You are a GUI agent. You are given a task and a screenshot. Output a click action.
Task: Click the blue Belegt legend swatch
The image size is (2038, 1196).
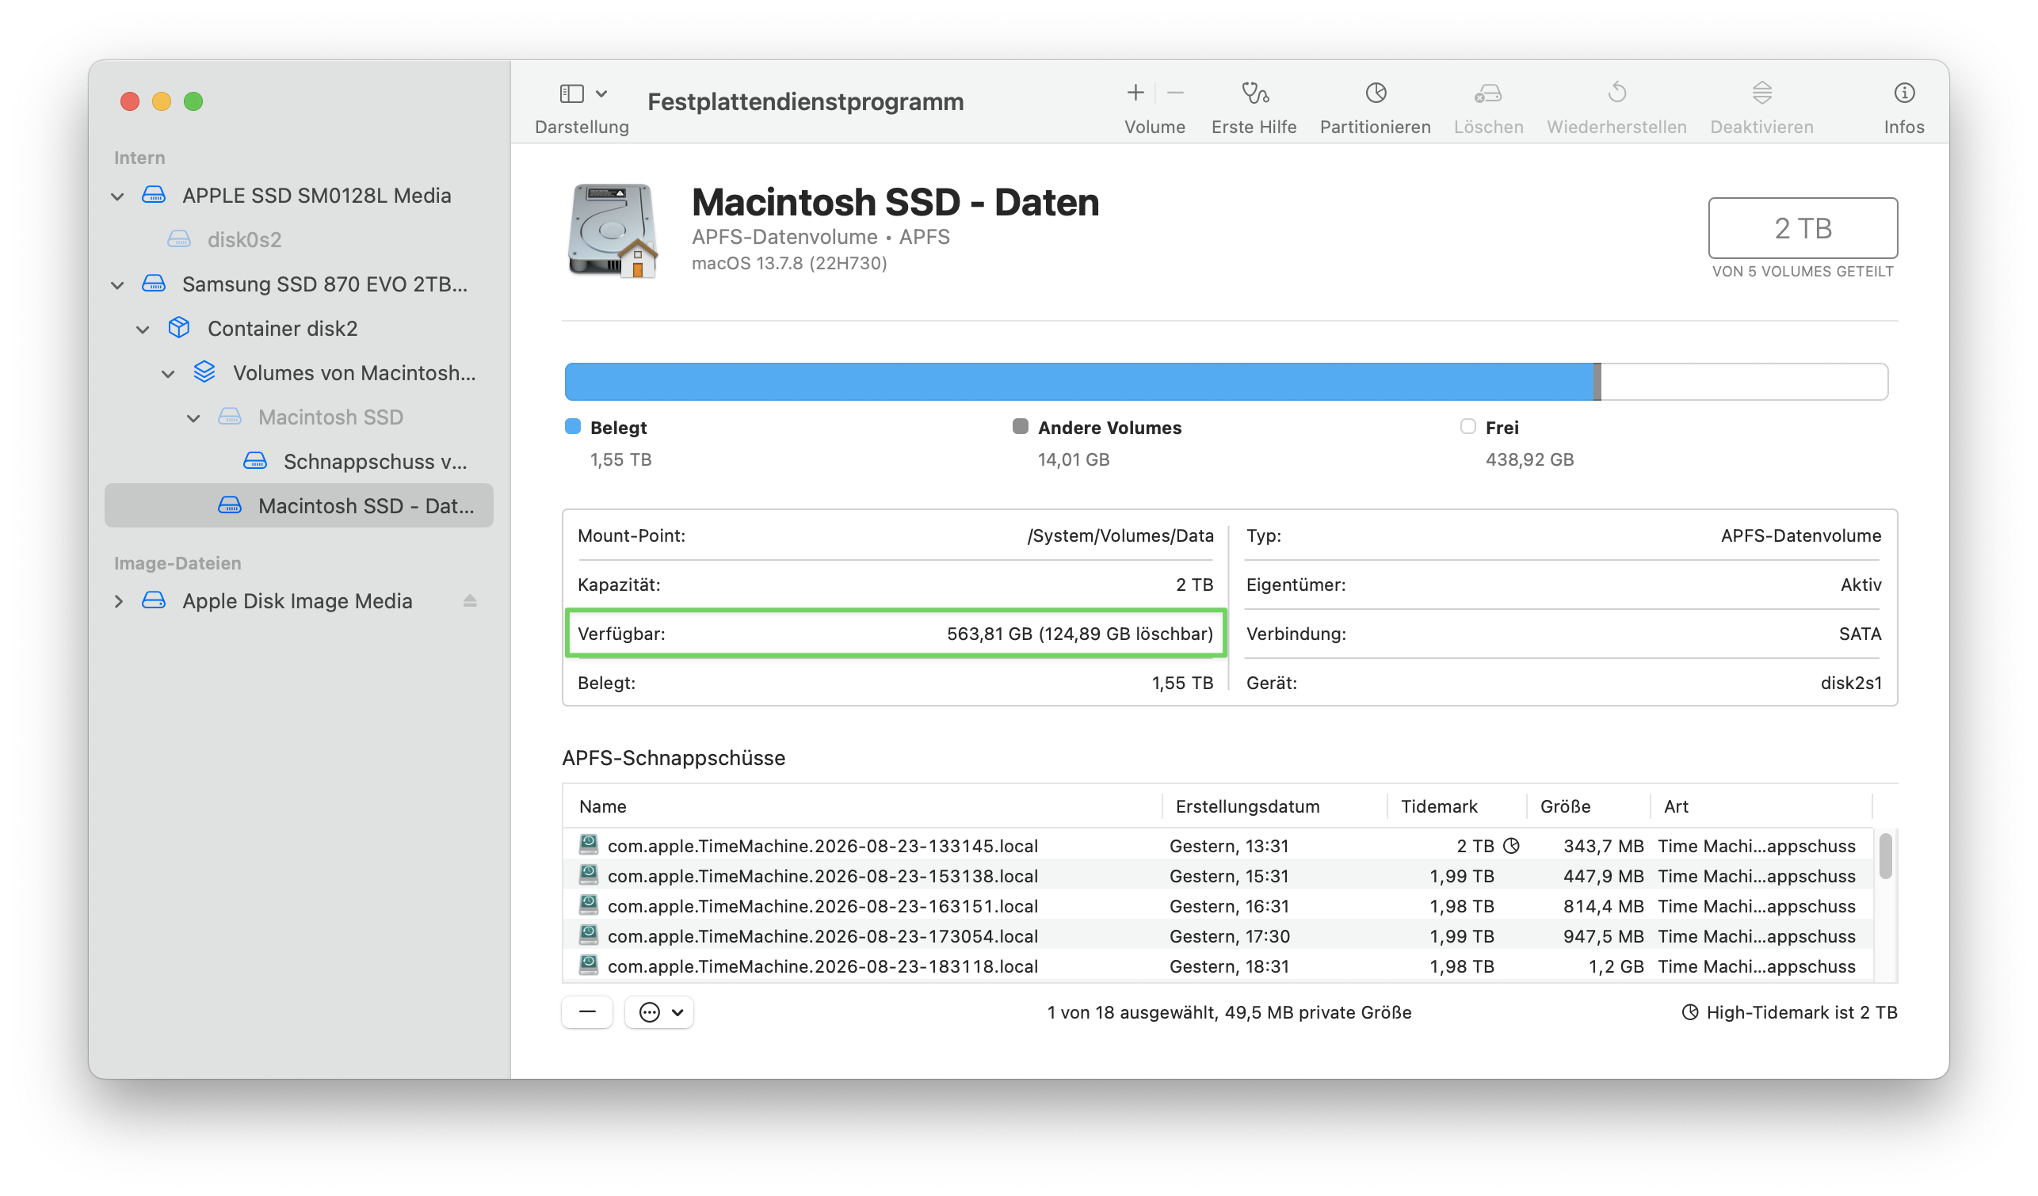[x=573, y=427]
